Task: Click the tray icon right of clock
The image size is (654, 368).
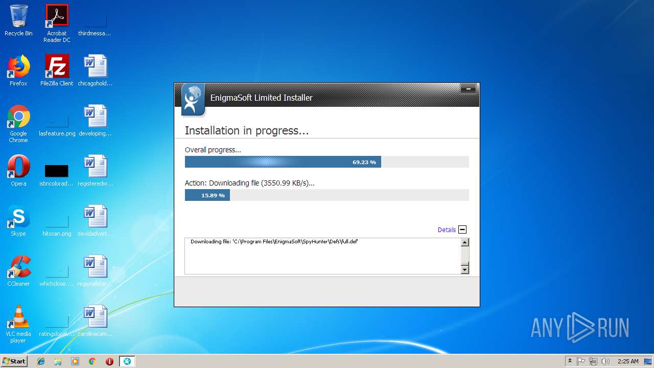Action: coord(648,361)
